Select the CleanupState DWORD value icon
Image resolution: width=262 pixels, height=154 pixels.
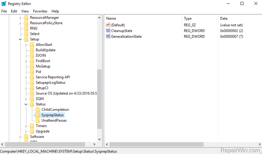click(108, 31)
